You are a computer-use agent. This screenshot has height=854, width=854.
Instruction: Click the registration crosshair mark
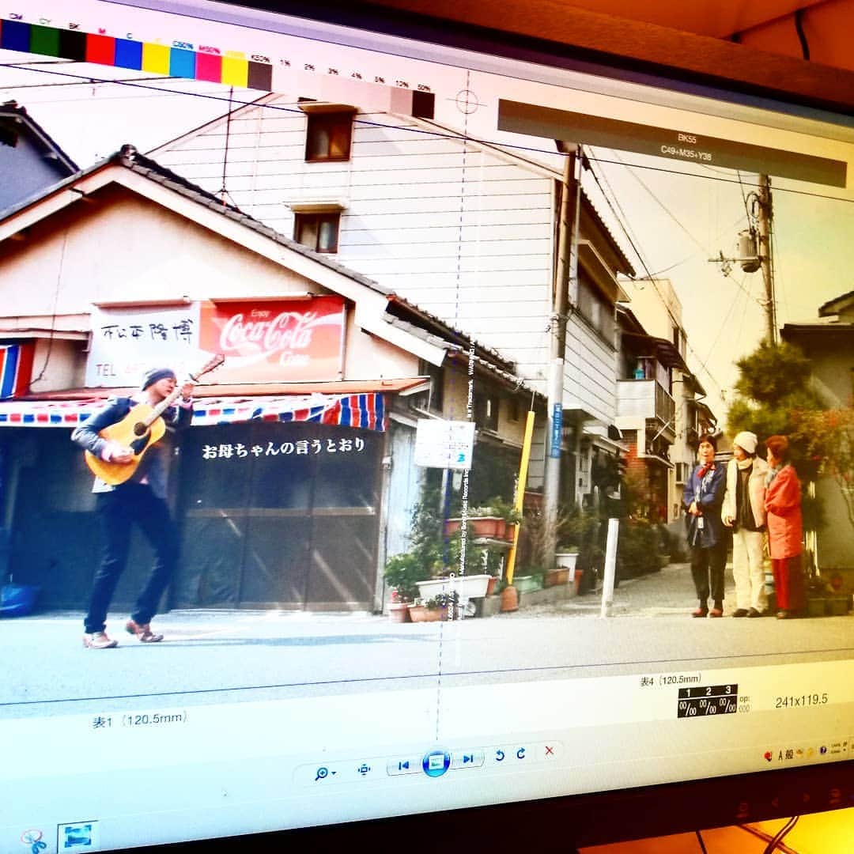point(467,102)
